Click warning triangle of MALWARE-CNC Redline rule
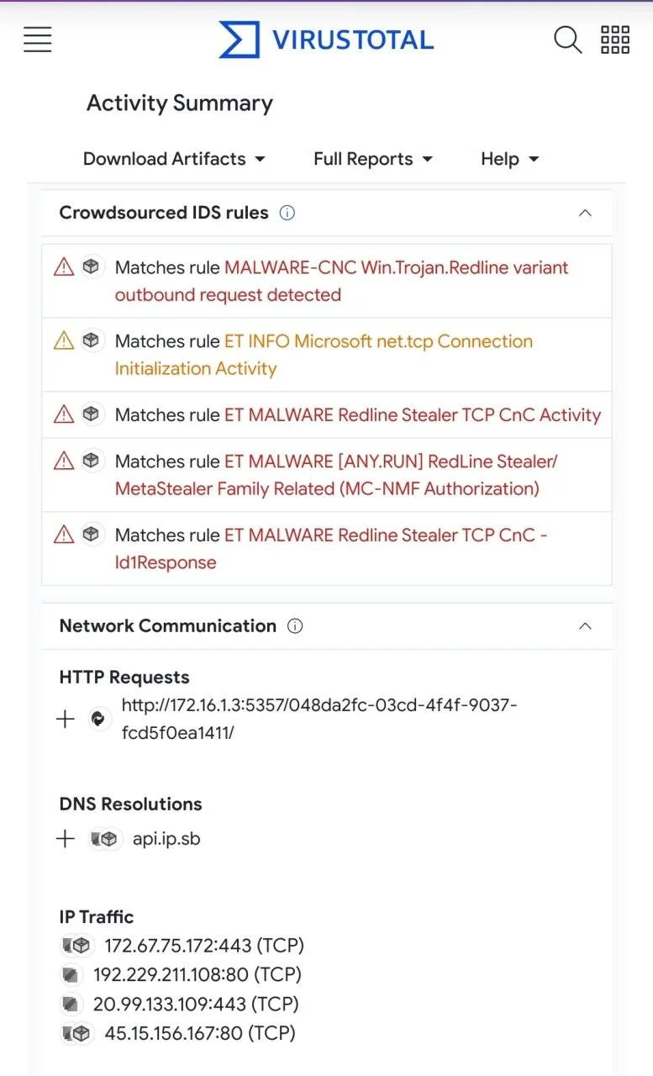The width and height of the screenshot is (653, 1076). pyautogui.click(x=64, y=267)
